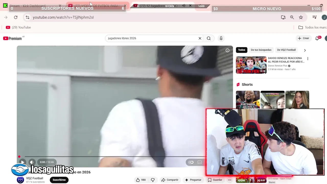Close the Kick Dashboard tab
This screenshot has width=327, height=184.
coord(60,6)
